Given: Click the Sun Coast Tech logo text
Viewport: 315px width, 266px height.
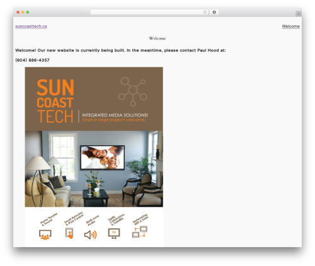Looking at the screenshot, I should [x=55, y=101].
